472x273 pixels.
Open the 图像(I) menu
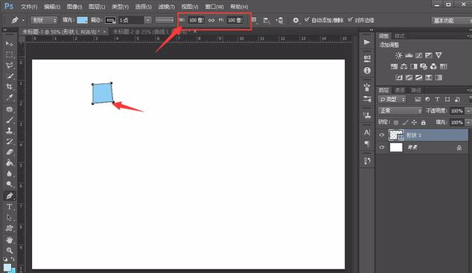pyautogui.click(x=74, y=6)
